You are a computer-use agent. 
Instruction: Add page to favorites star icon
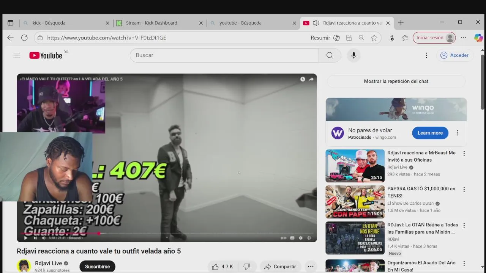click(374, 38)
